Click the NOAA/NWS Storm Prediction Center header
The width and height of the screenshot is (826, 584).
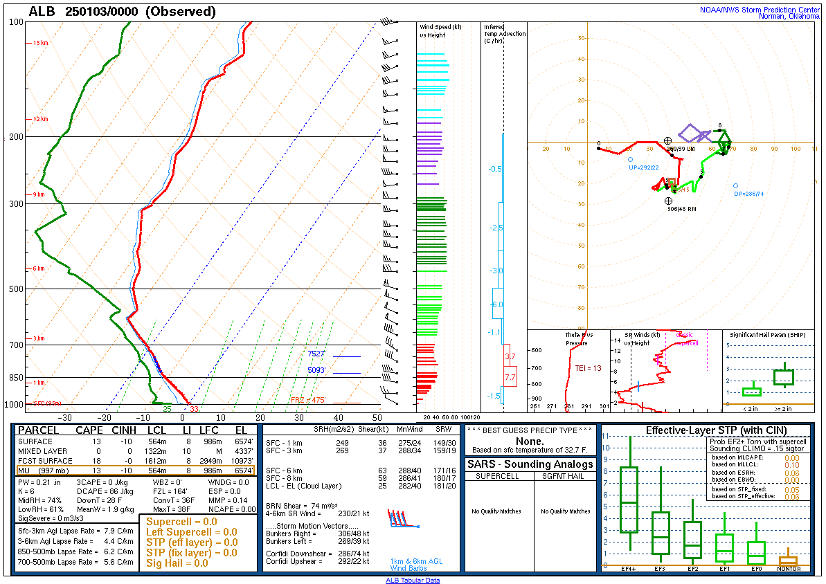click(759, 10)
